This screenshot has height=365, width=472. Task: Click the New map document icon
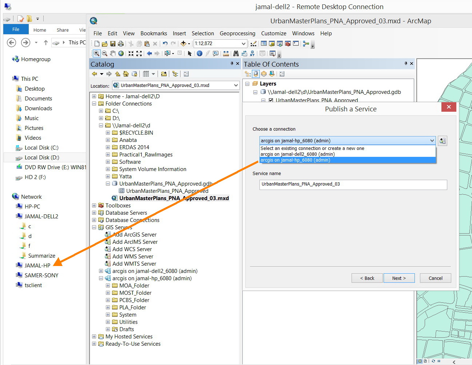97,44
